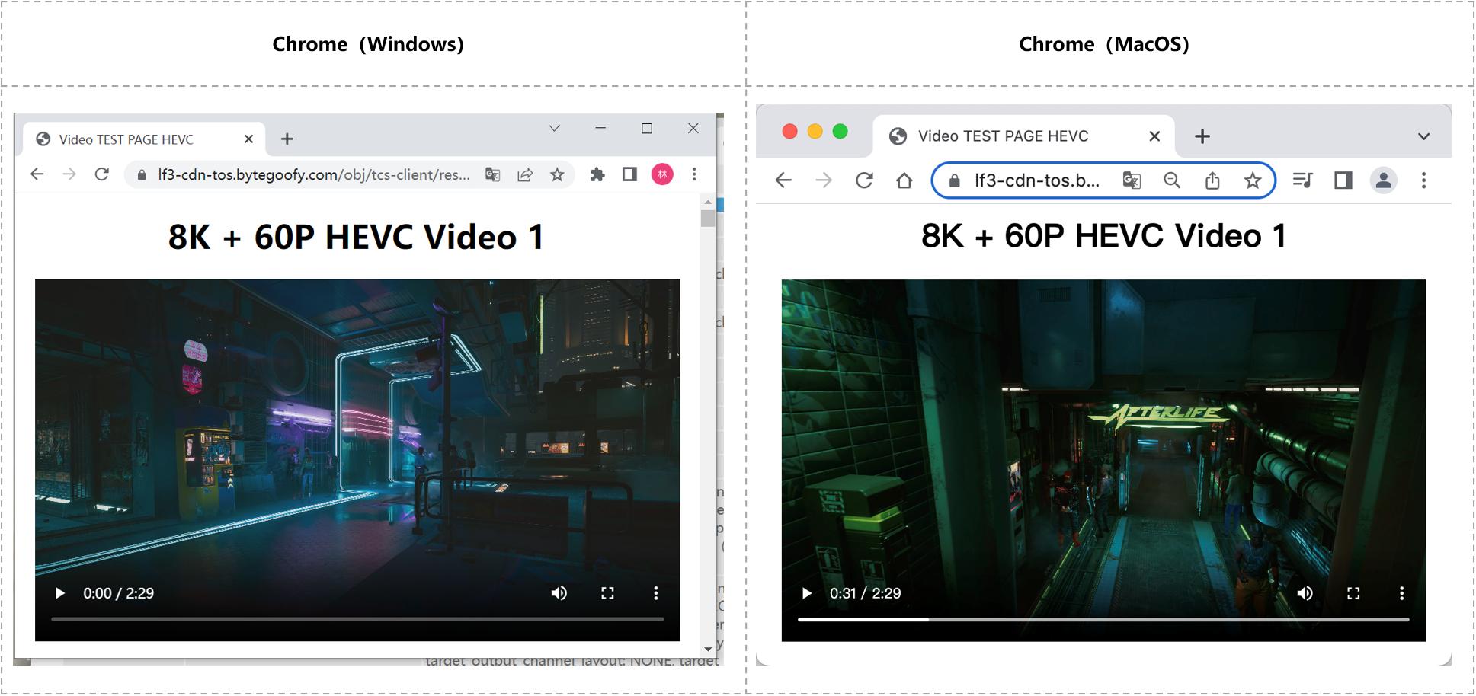Expand the tab strip chevron on MacOS Chrome
1476x696 pixels.
(x=1422, y=135)
